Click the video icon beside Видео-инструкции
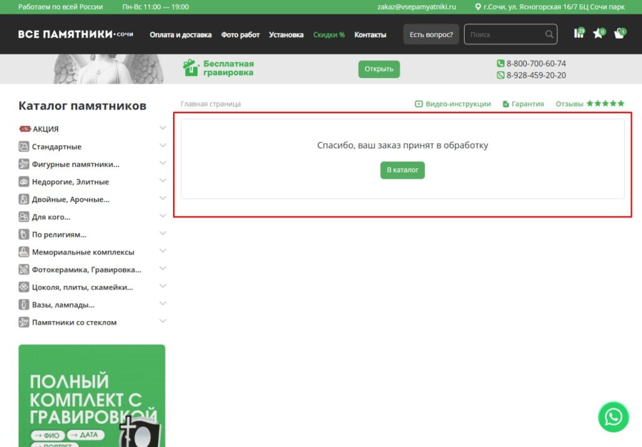Image resolution: width=642 pixels, height=447 pixels. pyautogui.click(x=419, y=104)
